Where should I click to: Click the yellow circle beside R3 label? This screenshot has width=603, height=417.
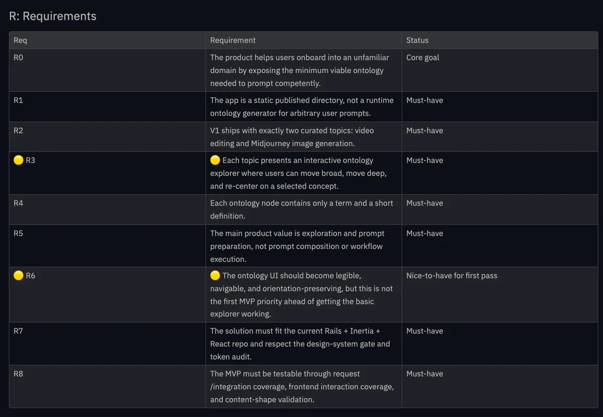click(x=18, y=160)
